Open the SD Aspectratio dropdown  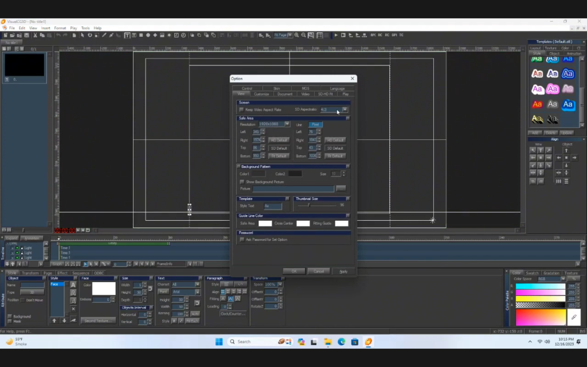[345, 110]
